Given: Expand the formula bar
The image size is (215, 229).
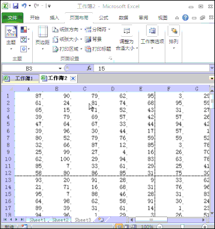Looking at the screenshot, I should (x=212, y=68).
